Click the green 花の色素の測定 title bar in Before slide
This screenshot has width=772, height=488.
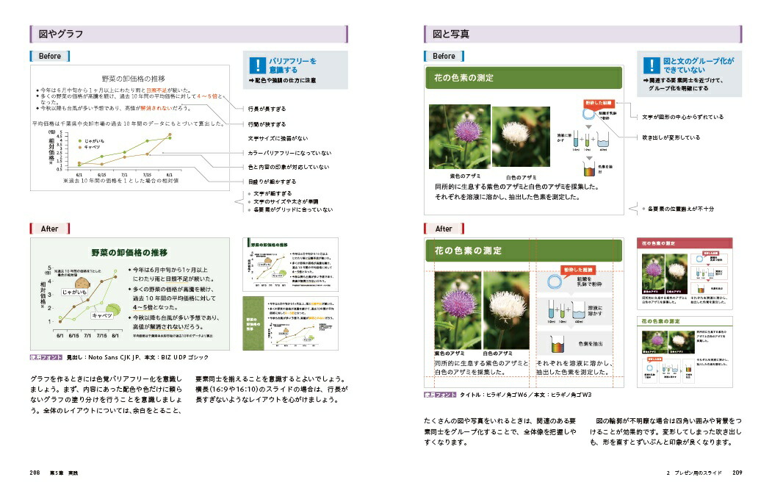[x=524, y=78]
